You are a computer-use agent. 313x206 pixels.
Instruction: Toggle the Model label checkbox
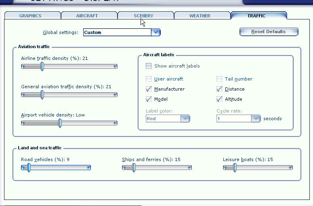[149, 99]
